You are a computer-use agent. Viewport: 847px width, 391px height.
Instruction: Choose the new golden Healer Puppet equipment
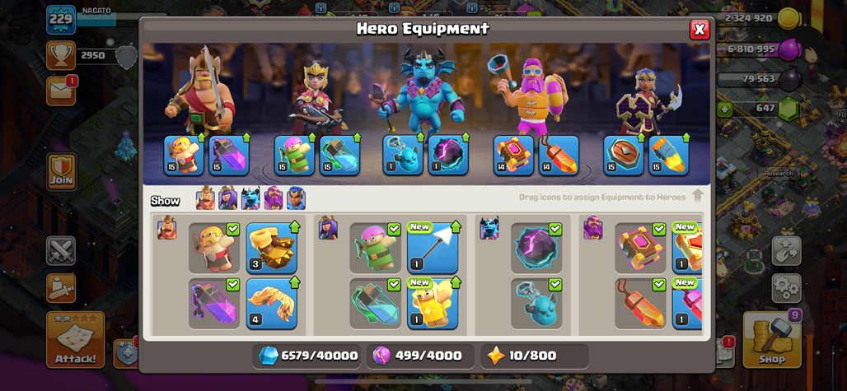432,304
